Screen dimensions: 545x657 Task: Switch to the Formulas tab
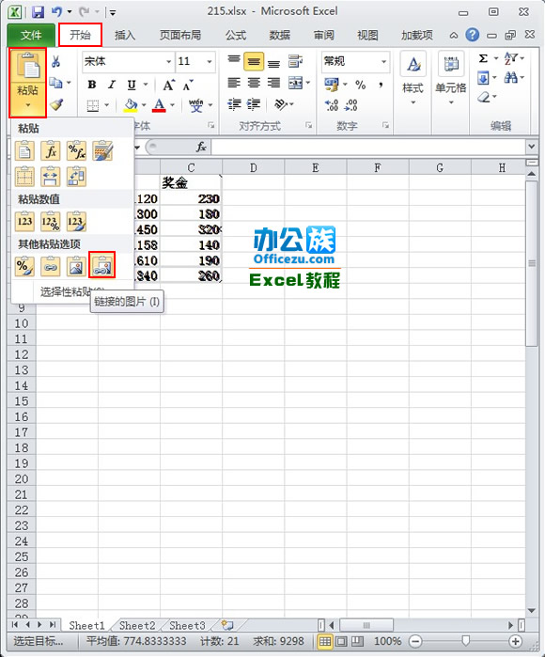(236, 35)
